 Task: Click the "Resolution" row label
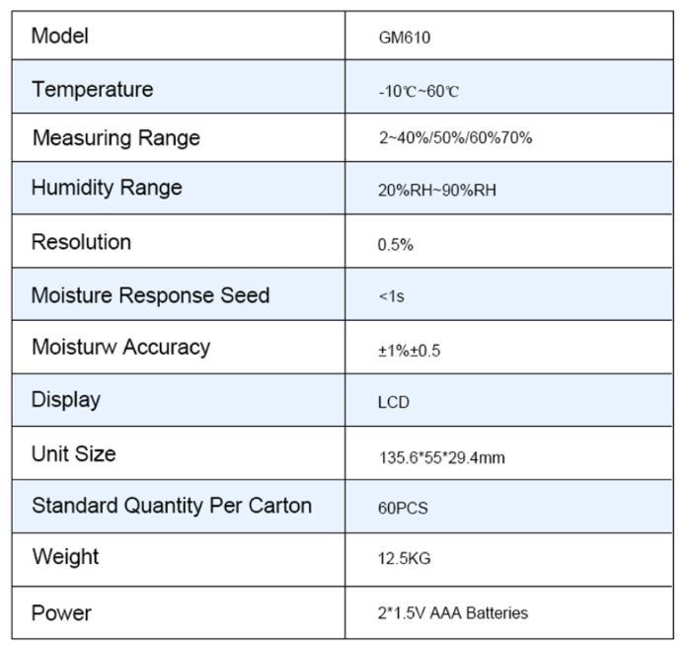(81, 242)
